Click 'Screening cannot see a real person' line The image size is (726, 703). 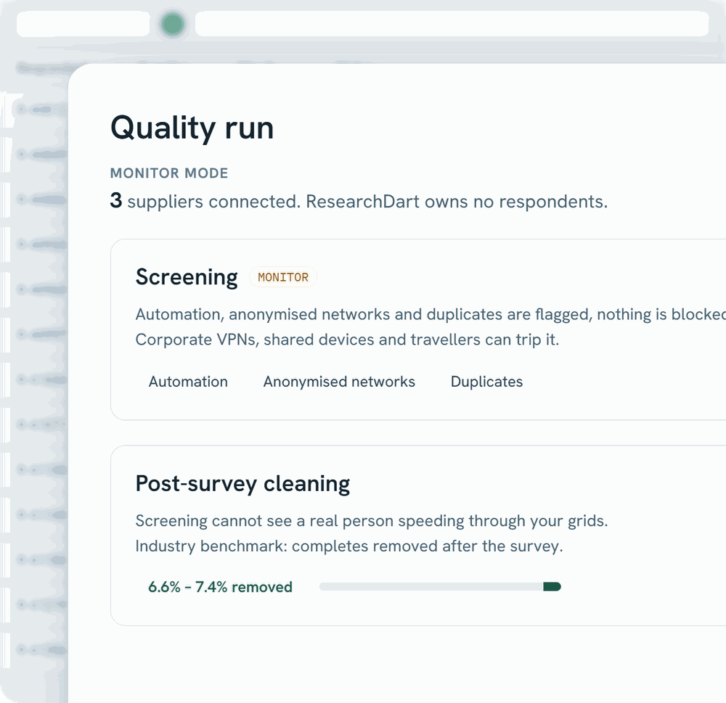point(371,521)
